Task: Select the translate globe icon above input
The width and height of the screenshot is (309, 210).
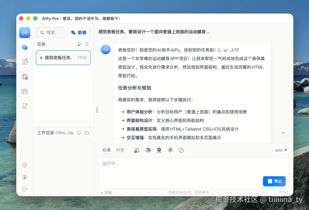Action: tap(148, 150)
